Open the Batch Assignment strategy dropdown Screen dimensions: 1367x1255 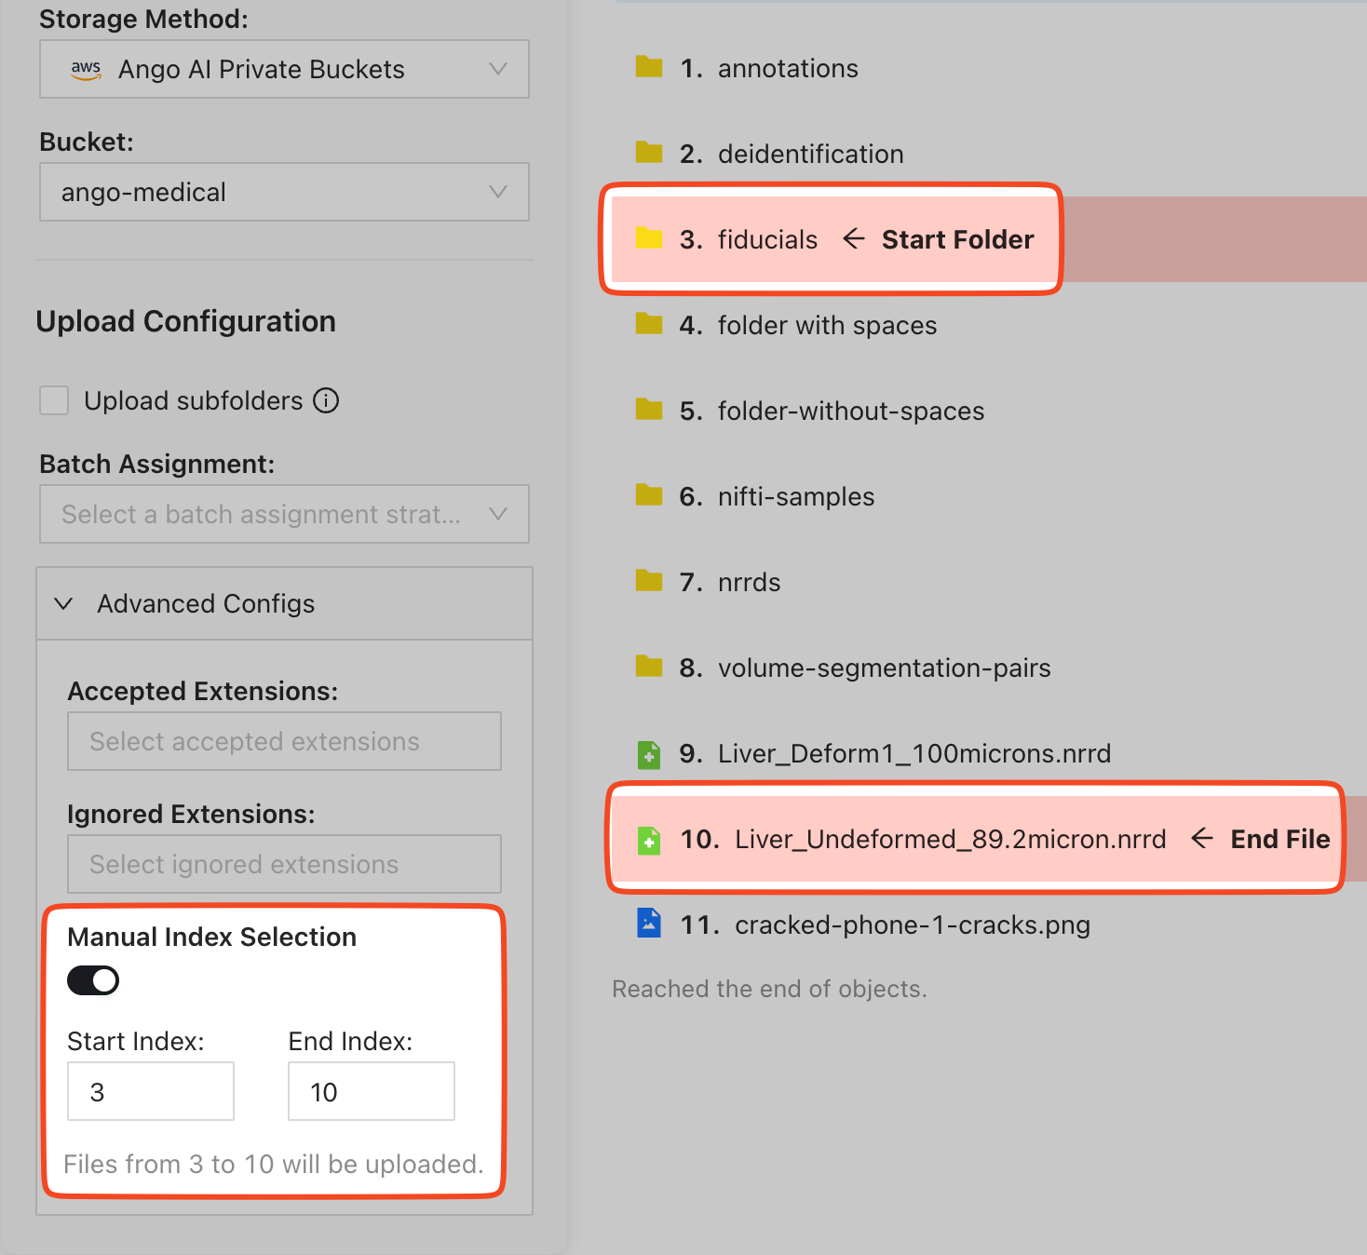tap(284, 514)
